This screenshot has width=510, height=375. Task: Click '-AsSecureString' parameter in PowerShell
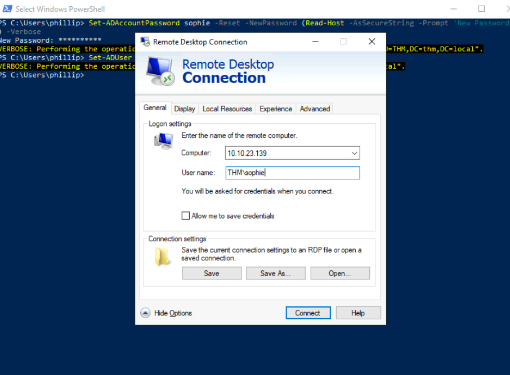pos(382,23)
